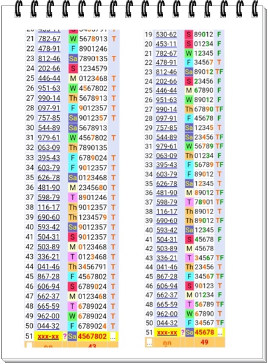This screenshot has width=268, height=364.
Task: Click the M badge next to 2345680
Action: tap(72, 187)
